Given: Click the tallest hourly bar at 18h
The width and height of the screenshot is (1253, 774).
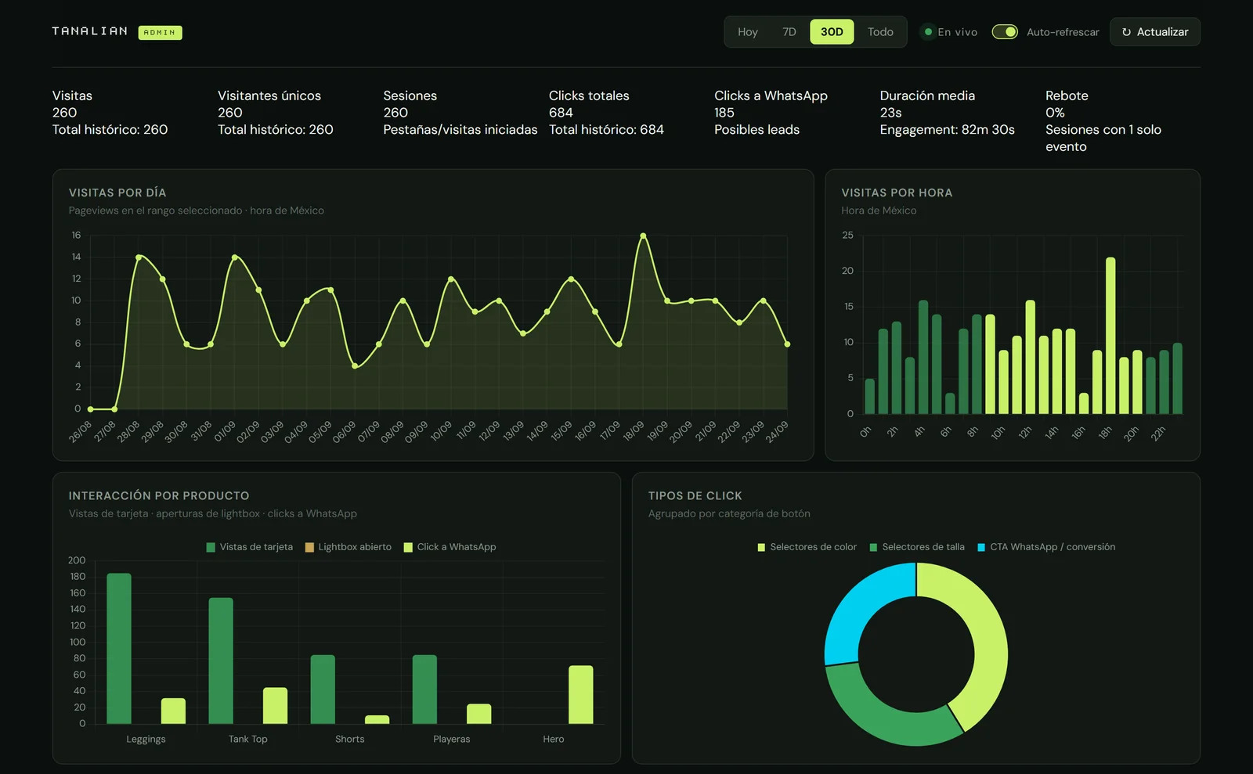Looking at the screenshot, I should coord(1110,335).
